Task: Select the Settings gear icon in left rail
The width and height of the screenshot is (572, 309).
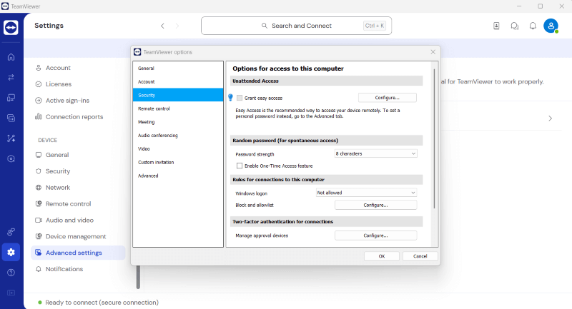Action: (x=11, y=252)
